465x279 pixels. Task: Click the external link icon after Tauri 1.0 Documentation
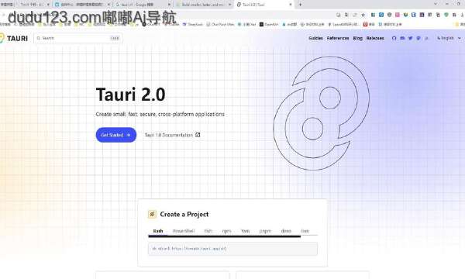point(198,135)
